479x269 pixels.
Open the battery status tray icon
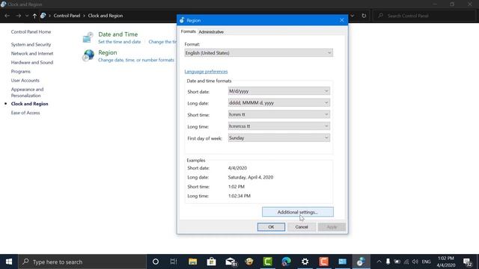[397, 262]
